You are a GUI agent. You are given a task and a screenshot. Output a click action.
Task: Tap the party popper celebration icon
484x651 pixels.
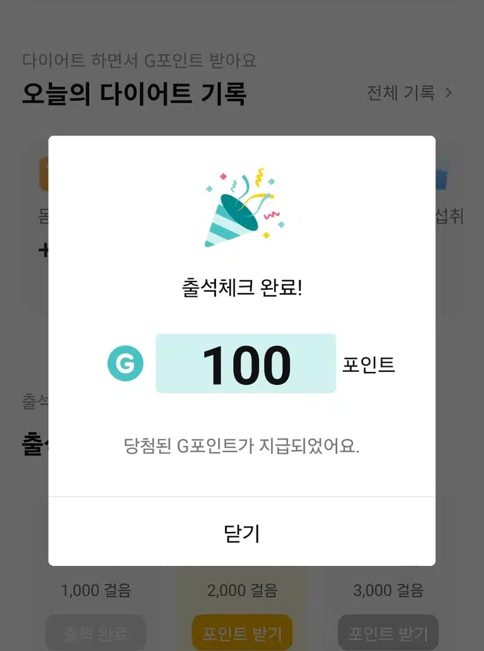tap(245, 207)
